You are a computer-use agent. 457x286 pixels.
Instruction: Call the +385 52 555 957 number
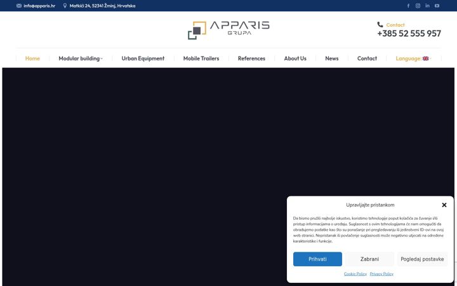coord(409,34)
